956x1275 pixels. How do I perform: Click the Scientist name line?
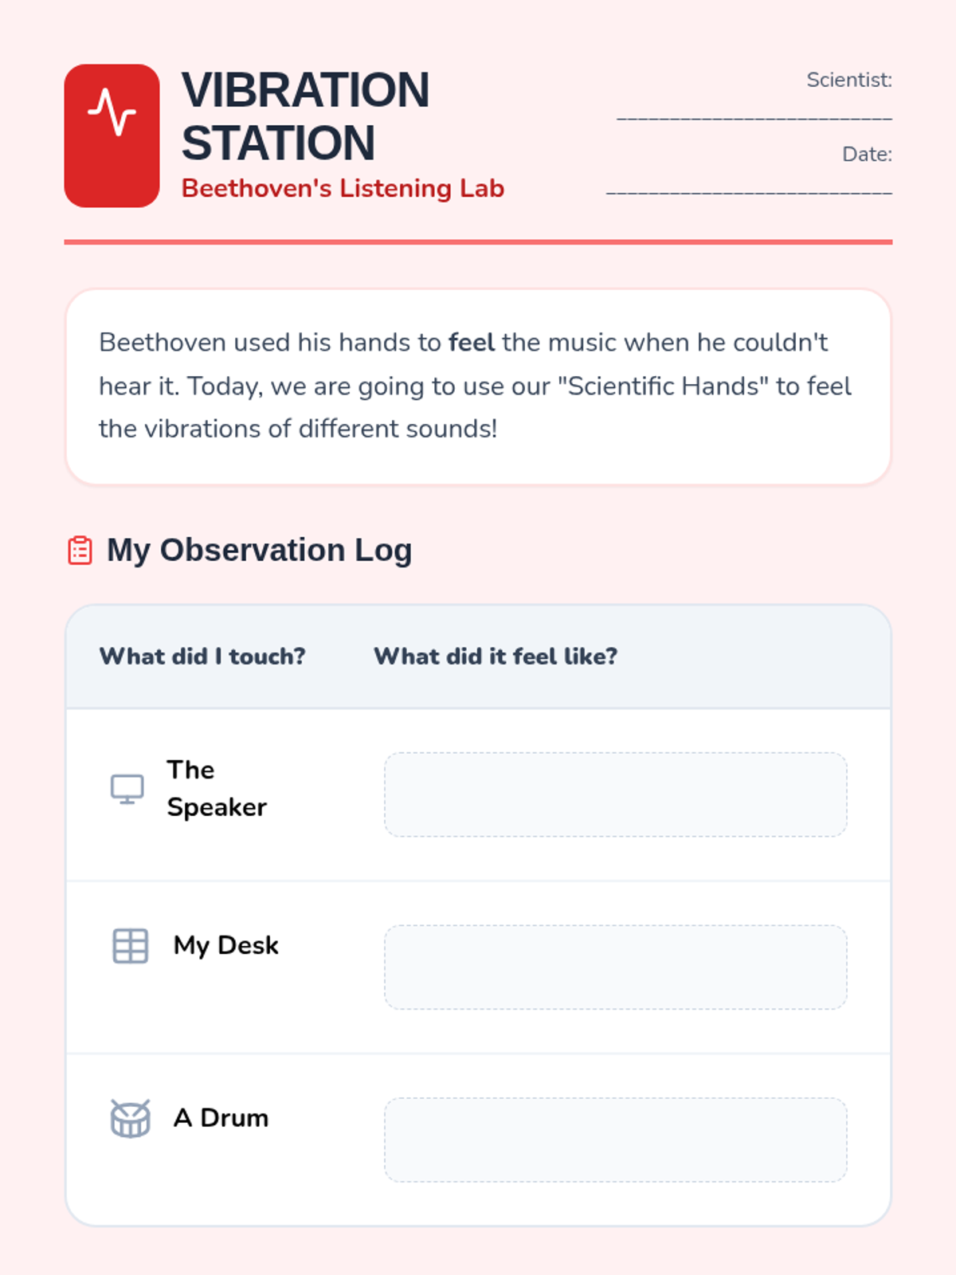(x=754, y=119)
